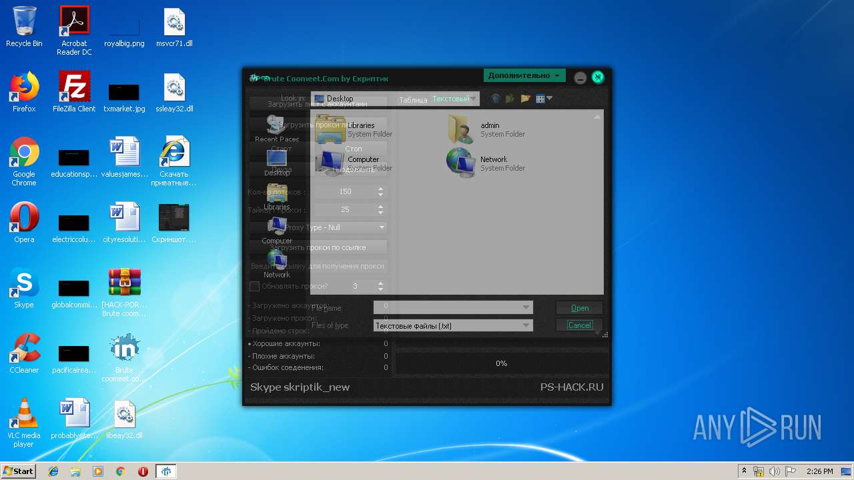Select the ssleay32.dll desktop file
This screenshot has width=854, height=480.
pyautogui.click(x=174, y=92)
